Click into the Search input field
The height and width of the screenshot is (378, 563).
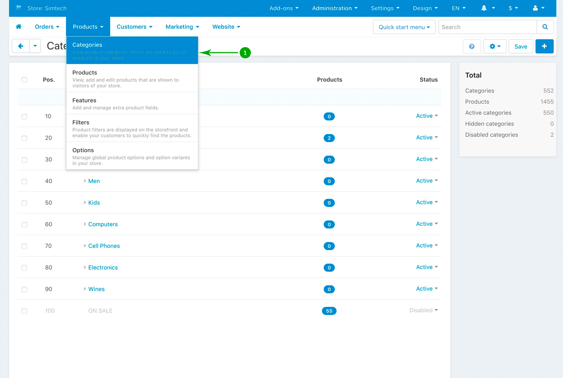(x=488, y=27)
